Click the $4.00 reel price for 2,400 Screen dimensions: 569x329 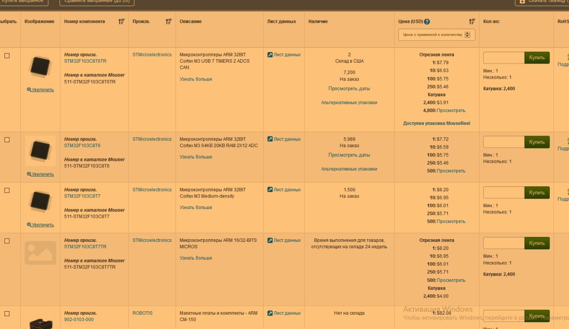tap(443, 297)
